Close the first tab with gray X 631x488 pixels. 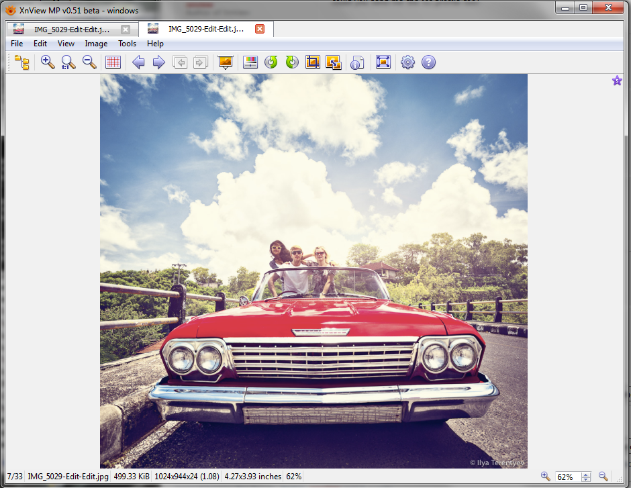click(126, 30)
